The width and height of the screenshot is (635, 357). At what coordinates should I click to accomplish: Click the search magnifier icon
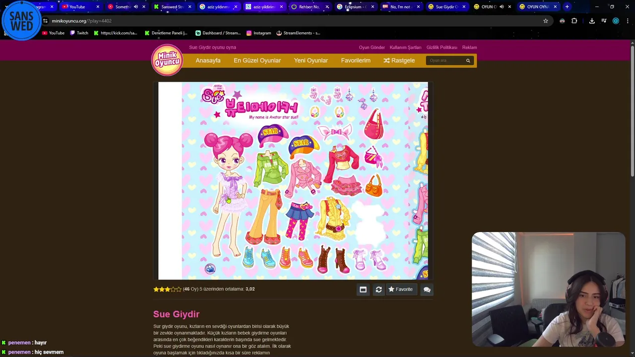pos(468,60)
